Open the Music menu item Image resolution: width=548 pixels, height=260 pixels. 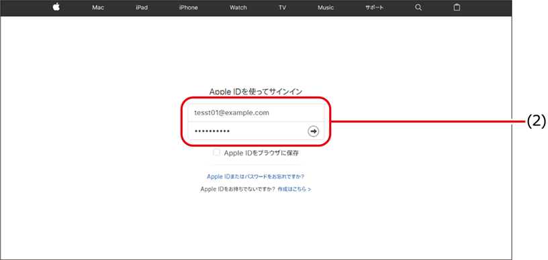coord(326,7)
